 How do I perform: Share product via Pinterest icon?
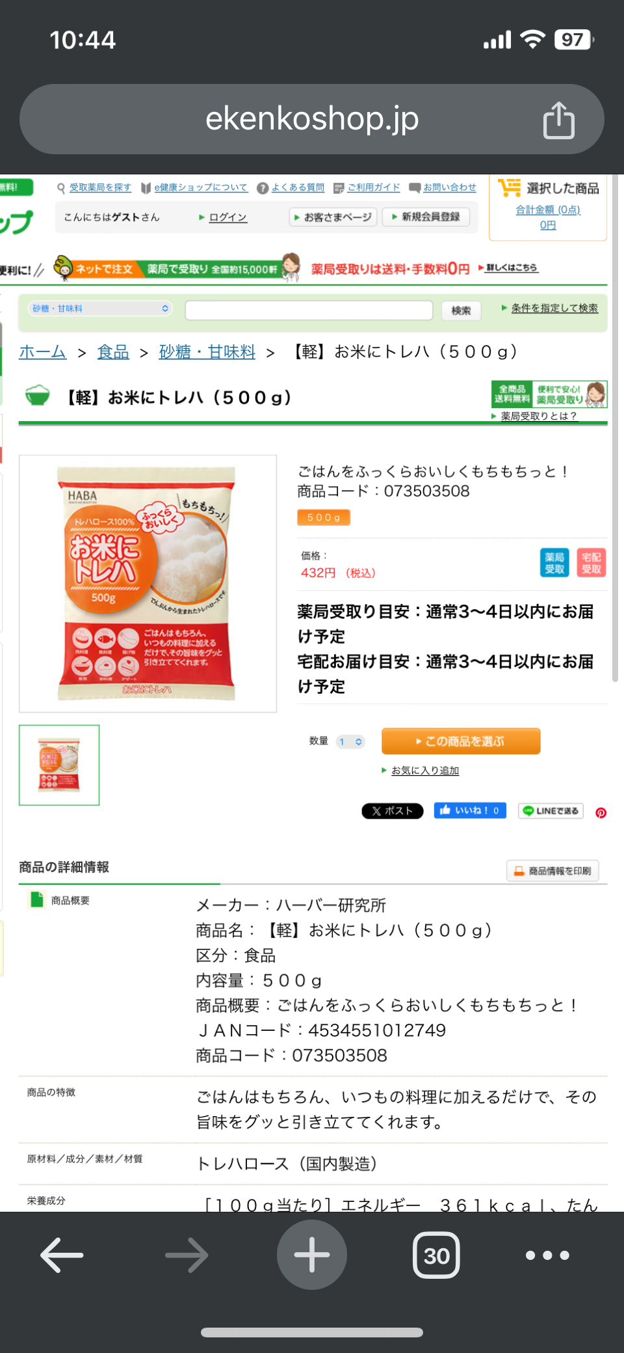click(x=601, y=812)
